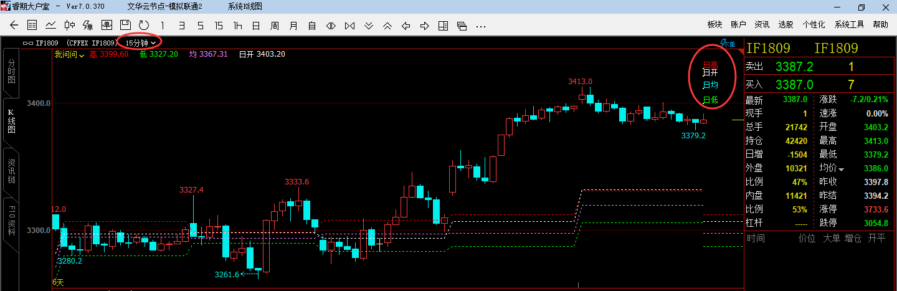Switch to the daily 日 period
The image size is (897, 291).
(x=255, y=26)
